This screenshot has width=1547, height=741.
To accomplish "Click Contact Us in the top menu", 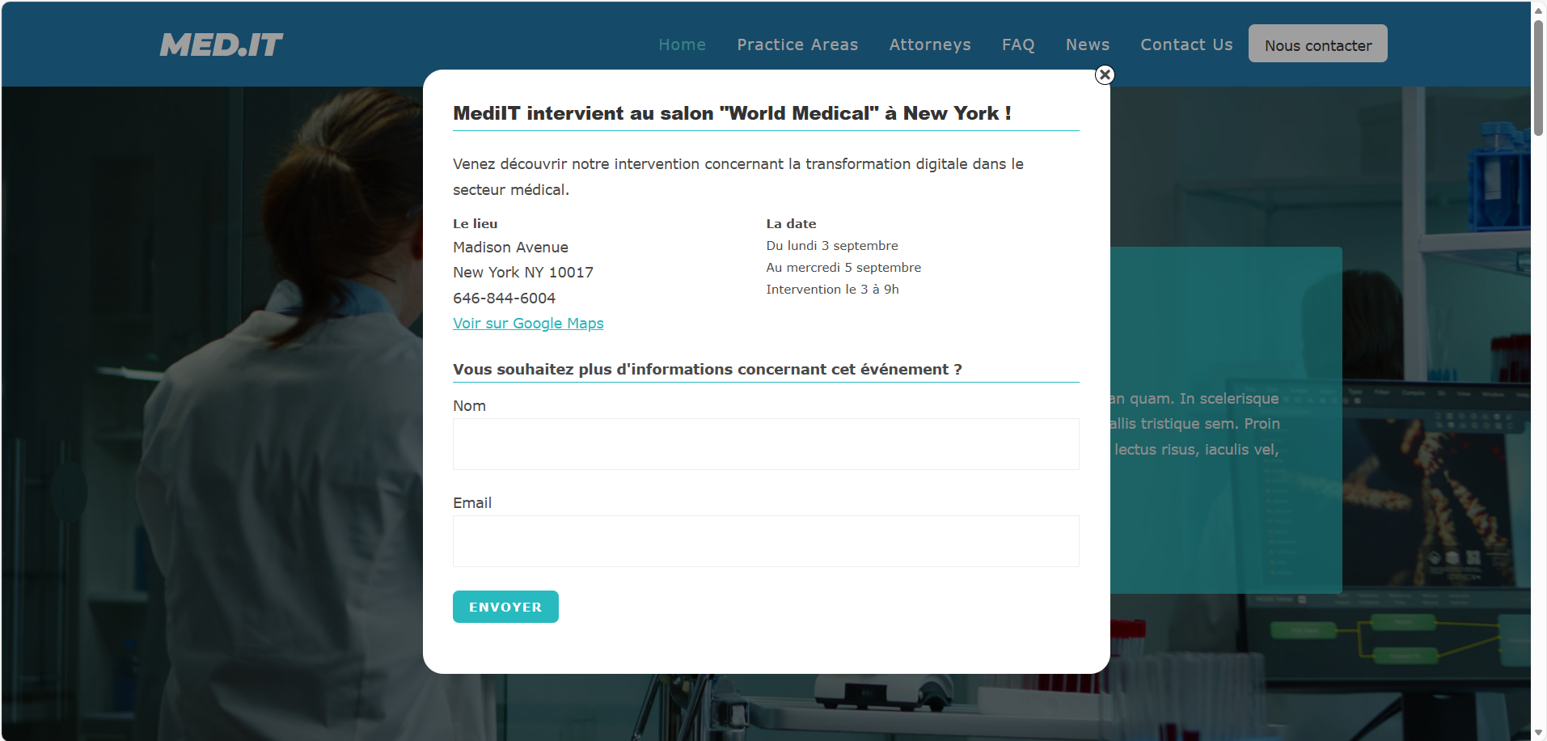I will (x=1186, y=45).
